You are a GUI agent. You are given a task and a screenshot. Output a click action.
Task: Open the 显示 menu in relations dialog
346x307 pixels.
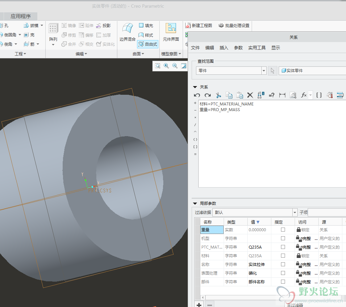[x=276, y=48]
